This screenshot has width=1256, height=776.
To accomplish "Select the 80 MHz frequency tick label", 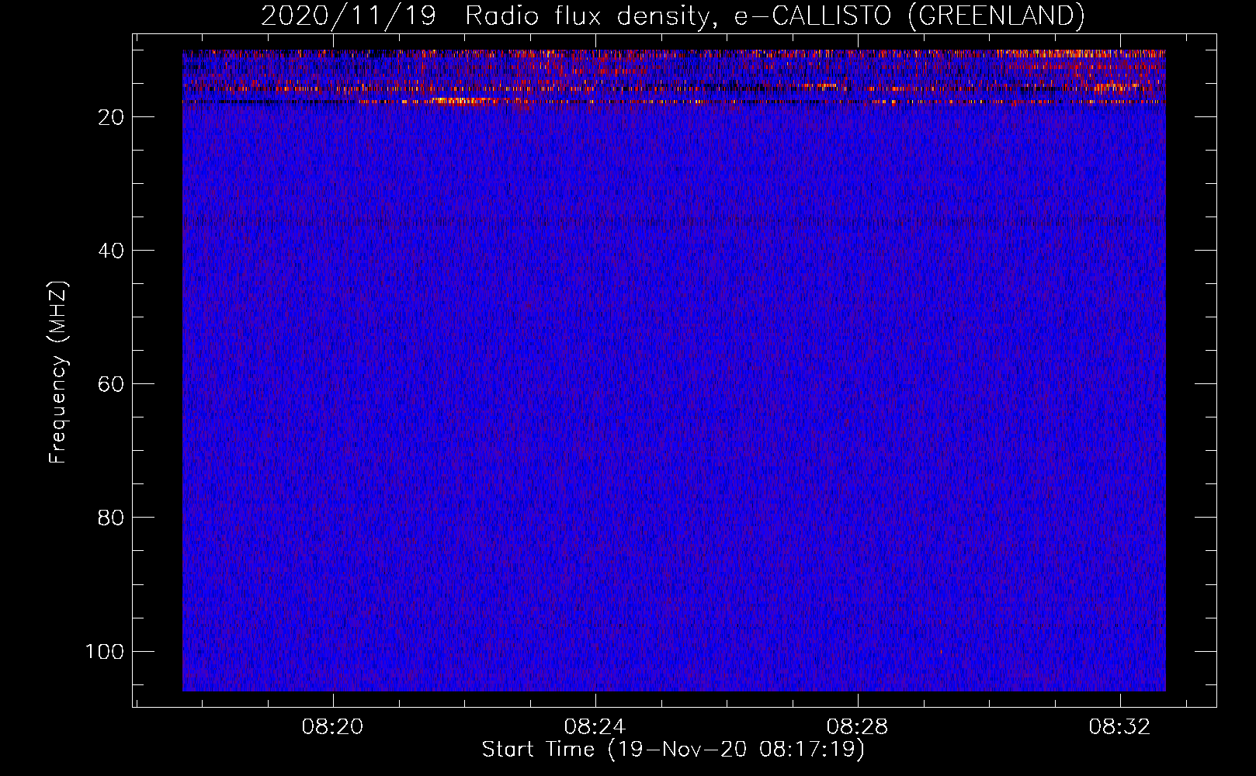I will [x=111, y=518].
